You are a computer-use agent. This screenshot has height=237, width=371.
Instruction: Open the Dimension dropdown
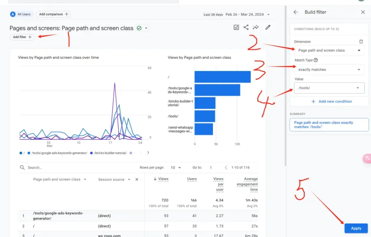329,50
